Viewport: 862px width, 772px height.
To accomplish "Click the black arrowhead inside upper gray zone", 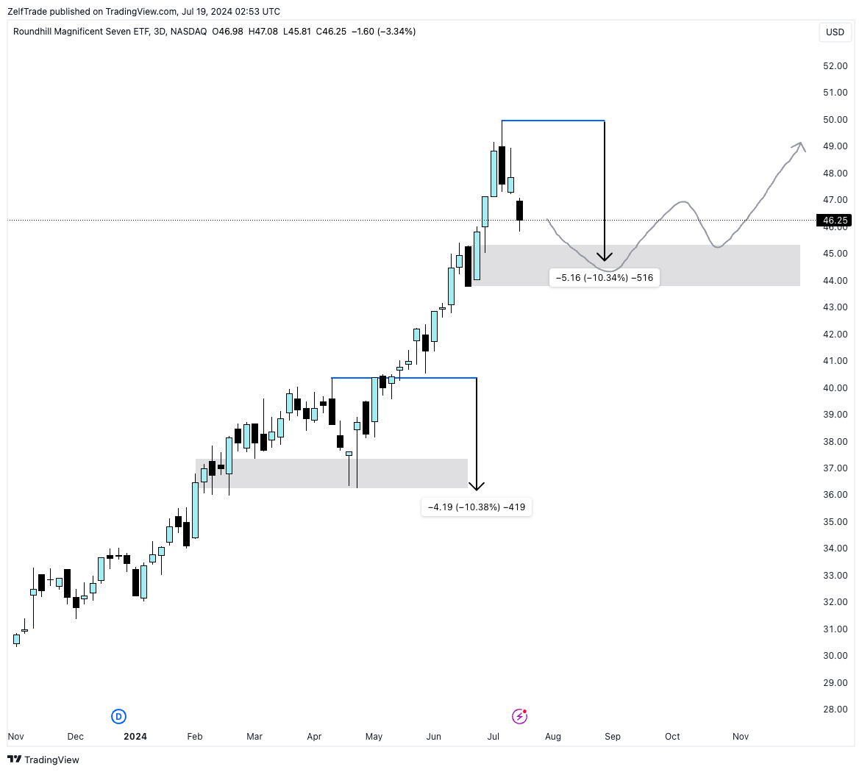I will pos(605,257).
